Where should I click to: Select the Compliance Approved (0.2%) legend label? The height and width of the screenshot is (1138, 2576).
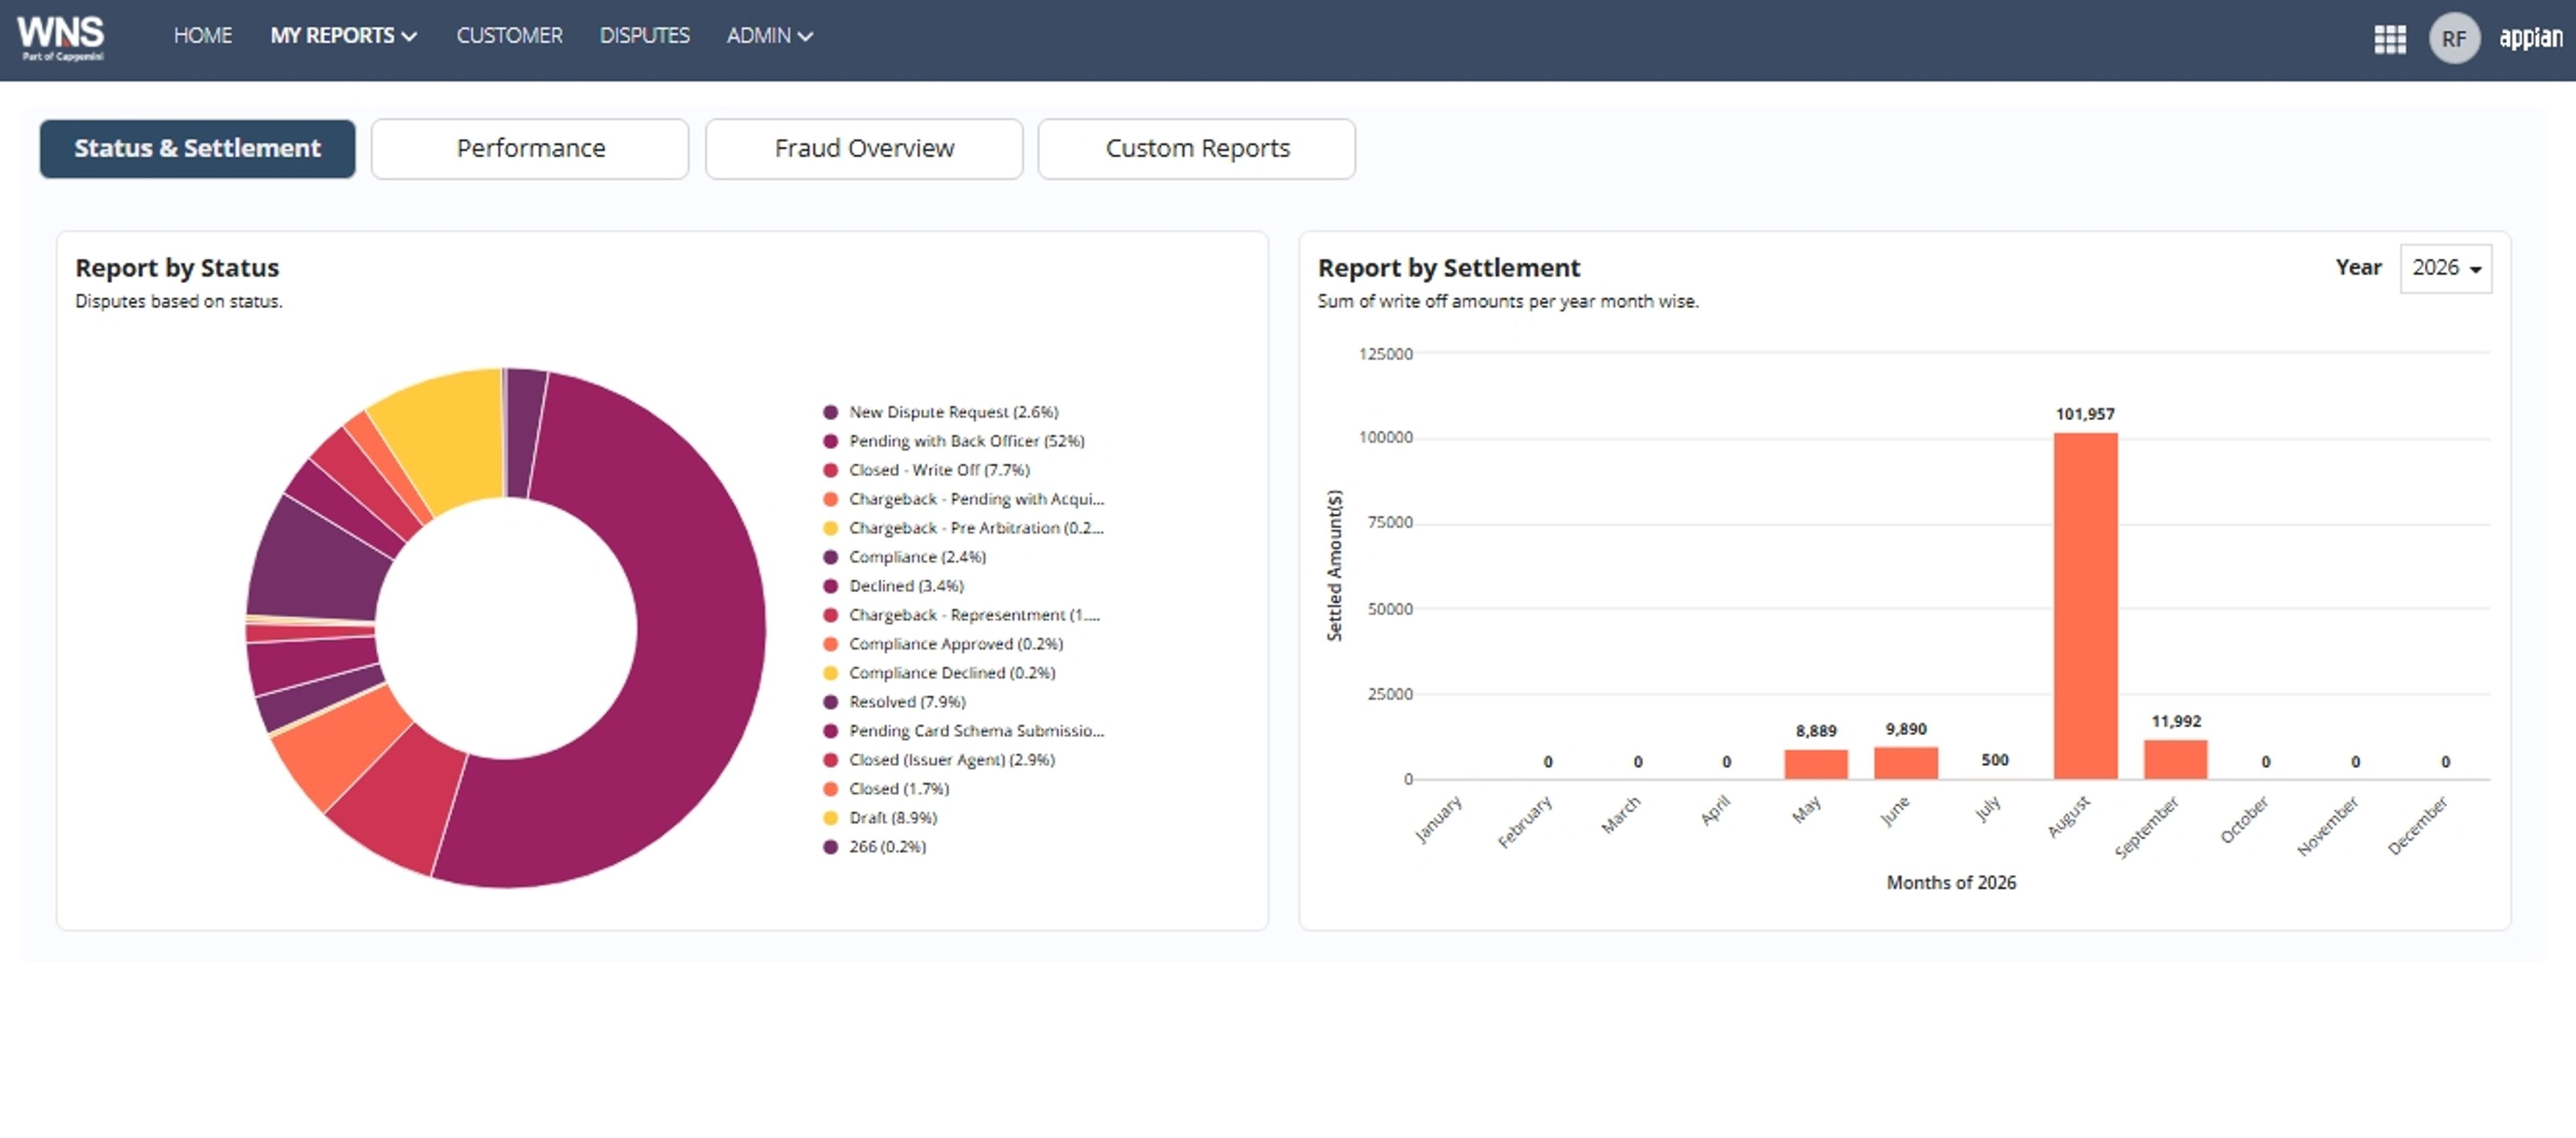pyautogui.click(x=955, y=644)
